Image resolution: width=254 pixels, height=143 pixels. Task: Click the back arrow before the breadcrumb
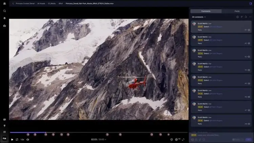coord(13,3)
